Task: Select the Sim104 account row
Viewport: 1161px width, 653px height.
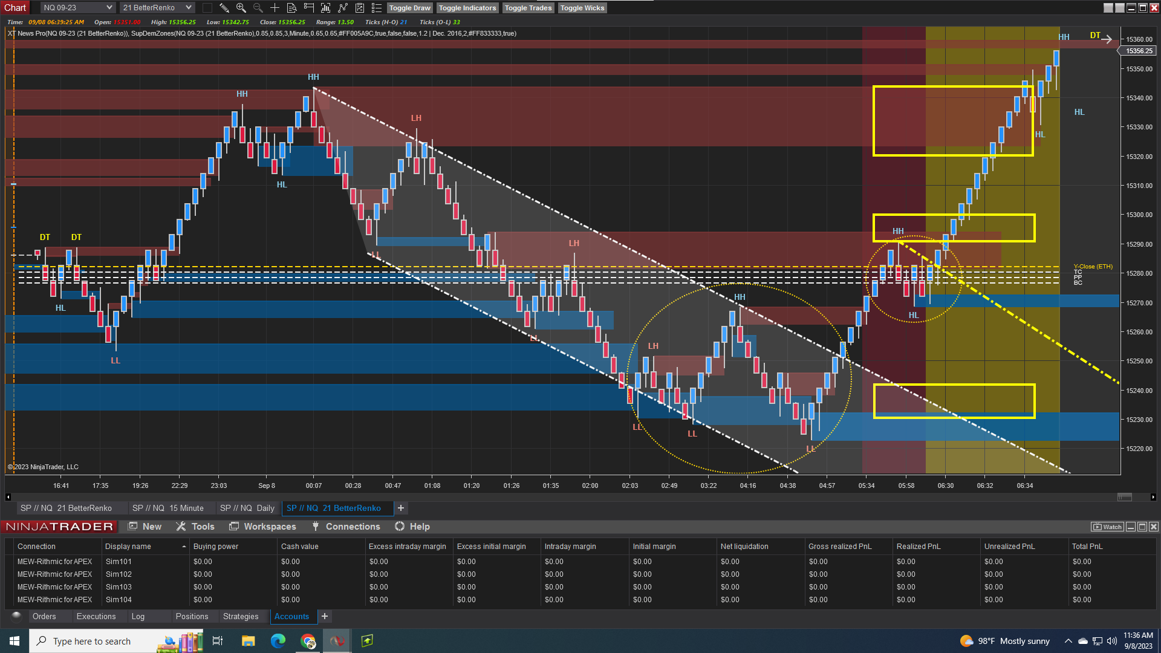Action: [x=580, y=600]
